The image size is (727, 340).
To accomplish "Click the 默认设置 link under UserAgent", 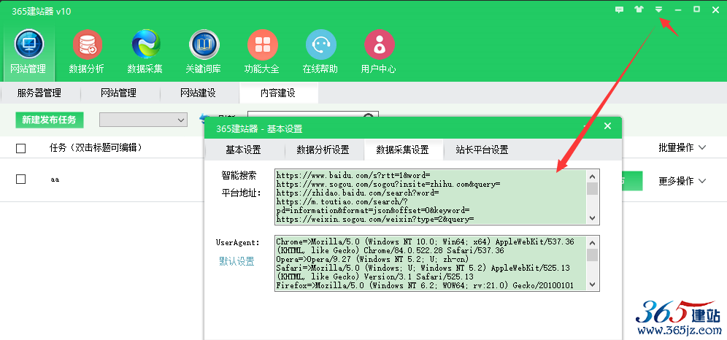I will [237, 261].
